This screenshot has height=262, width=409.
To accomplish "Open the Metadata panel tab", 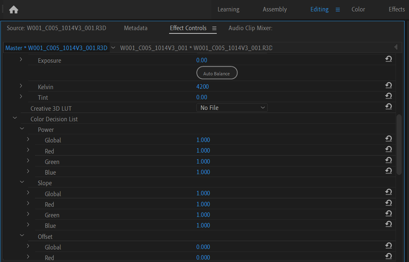I will (x=135, y=28).
